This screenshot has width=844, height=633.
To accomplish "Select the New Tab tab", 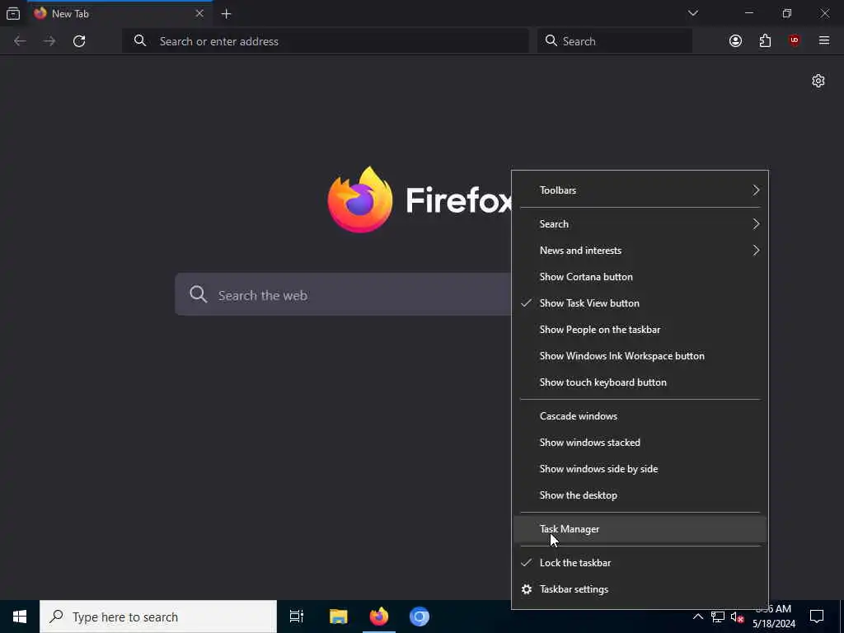I will 119,13.
